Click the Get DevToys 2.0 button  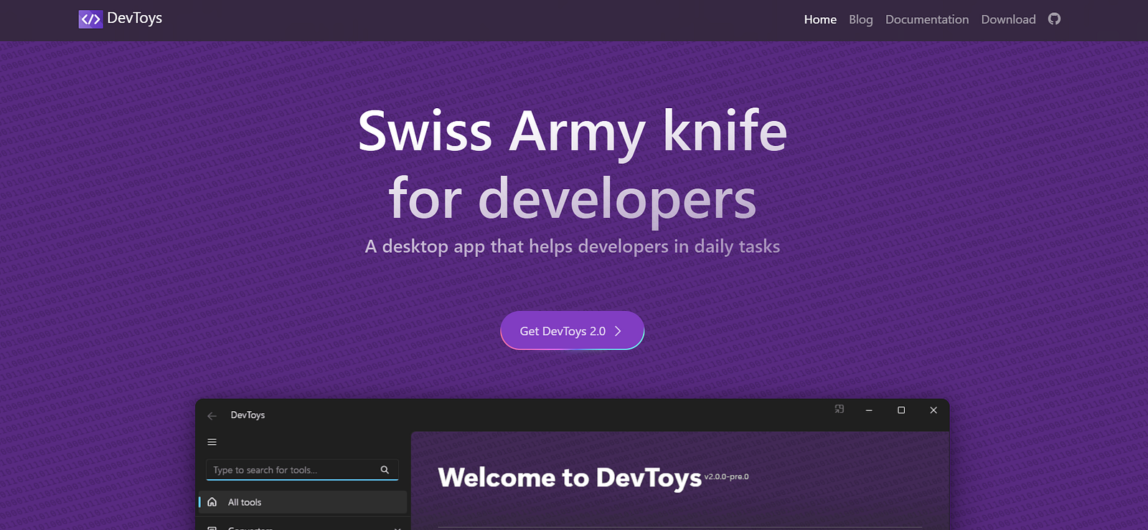click(x=573, y=331)
